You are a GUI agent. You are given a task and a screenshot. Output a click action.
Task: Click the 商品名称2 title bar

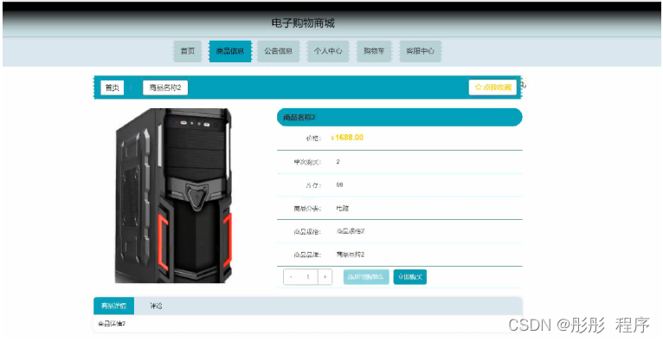tap(400, 117)
